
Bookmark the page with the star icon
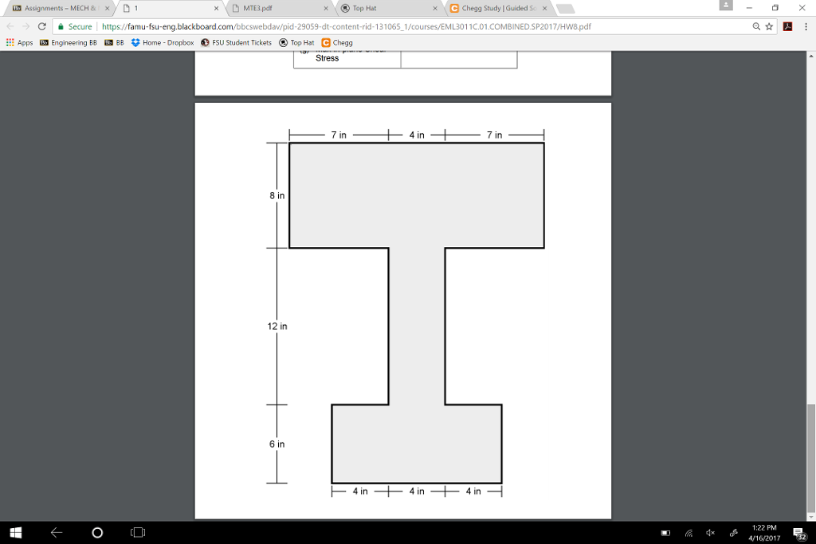point(770,25)
